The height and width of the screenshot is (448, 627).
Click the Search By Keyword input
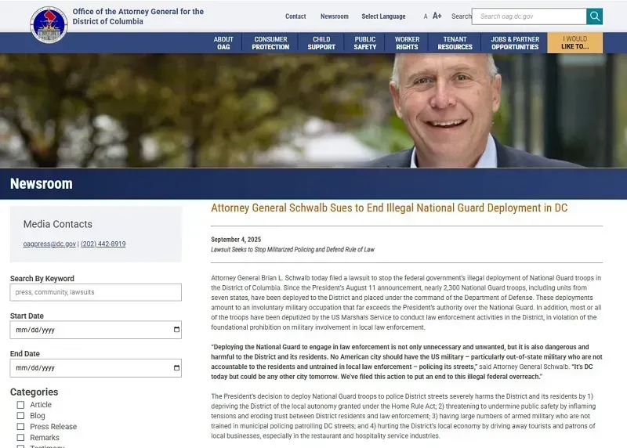(96, 293)
